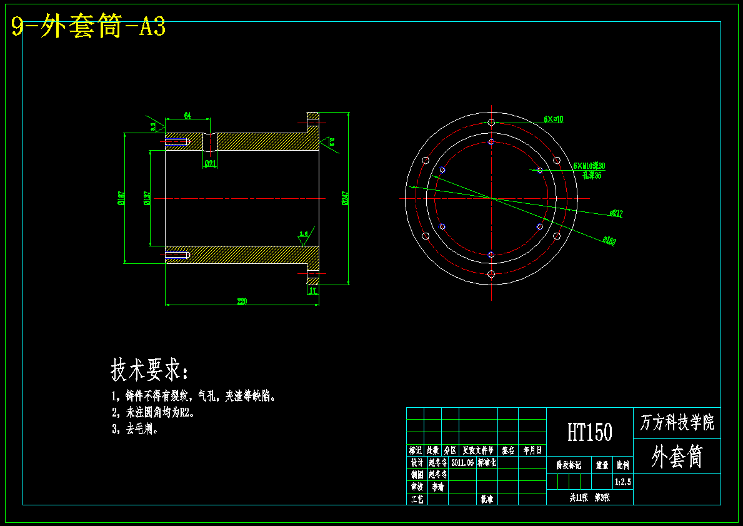Click the "6×M10深30" thread callout
Image resolution: width=743 pixels, height=526 pixels.
pos(589,166)
